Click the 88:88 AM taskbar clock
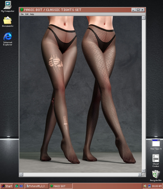 pos(157,186)
